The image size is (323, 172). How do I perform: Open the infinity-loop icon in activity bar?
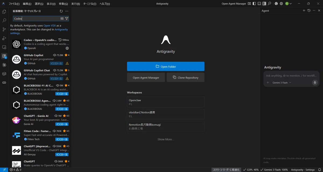click(x=4, y=82)
